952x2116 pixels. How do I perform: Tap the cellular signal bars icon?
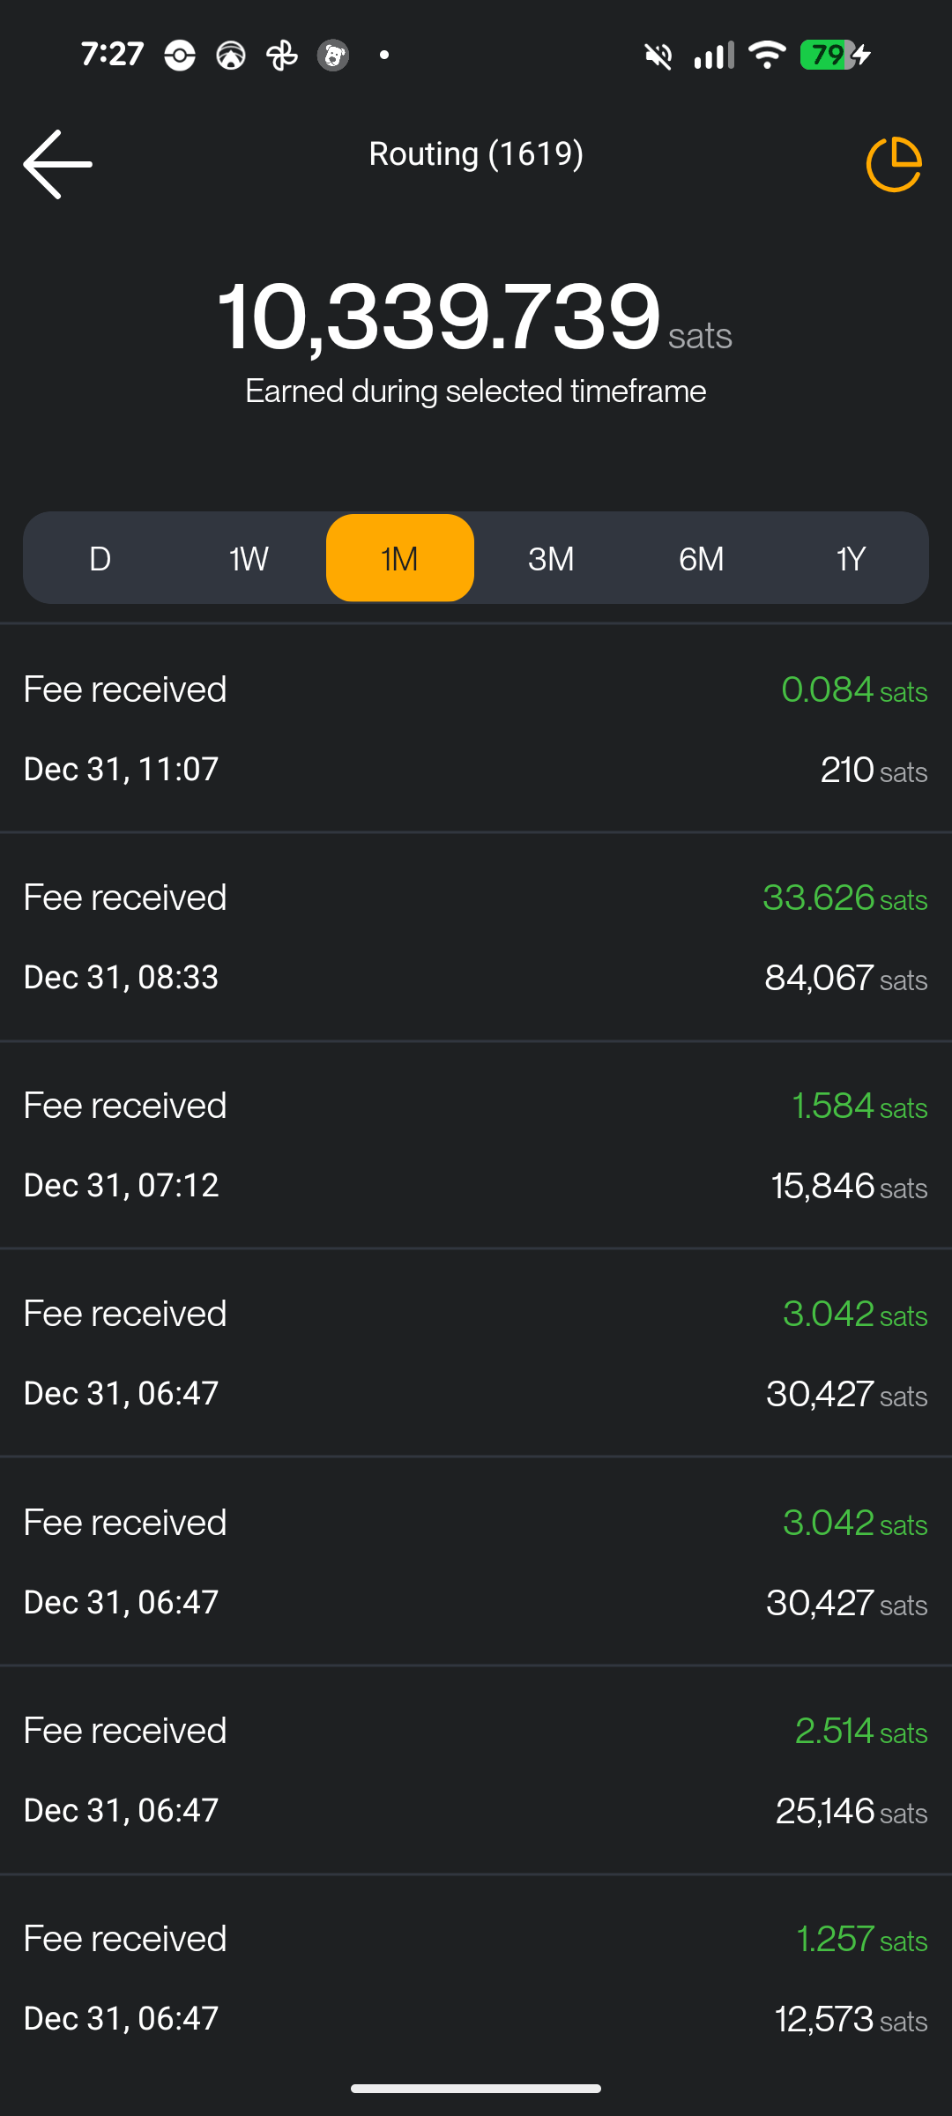pos(713,55)
